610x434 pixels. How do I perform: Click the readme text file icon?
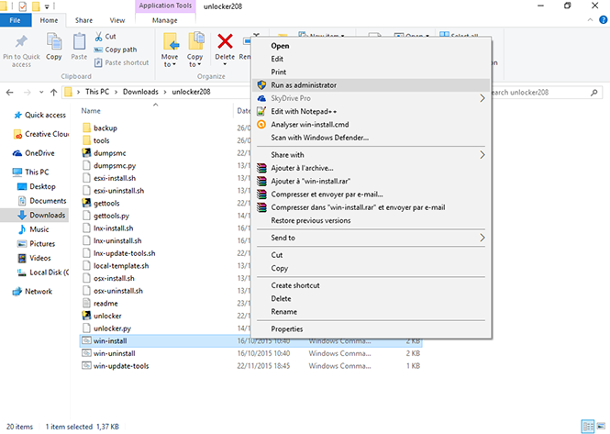[x=86, y=303]
